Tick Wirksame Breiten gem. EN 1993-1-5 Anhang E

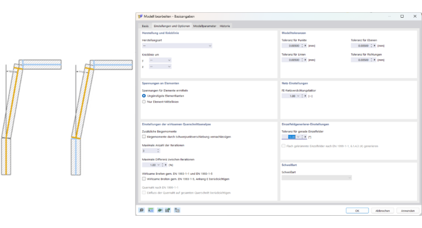(144, 179)
